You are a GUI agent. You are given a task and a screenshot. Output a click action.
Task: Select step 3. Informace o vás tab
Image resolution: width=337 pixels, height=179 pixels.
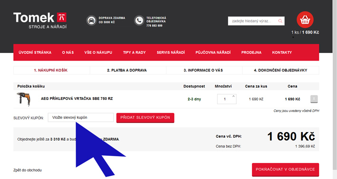click(204, 70)
